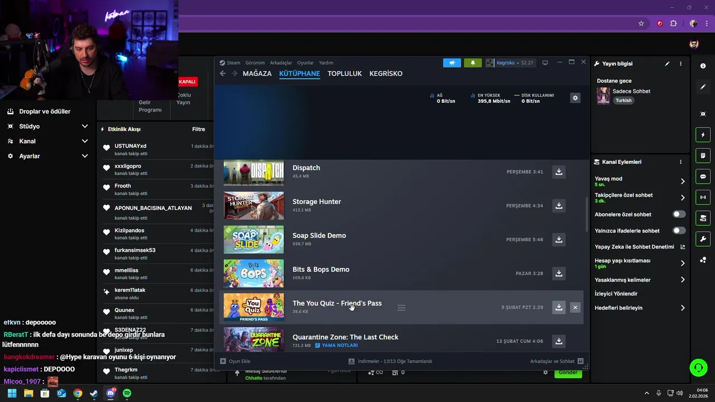The image size is (715, 402).
Task: Toggle Yalnızca ifadelerle sohbet switch
Action: [679, 231]
